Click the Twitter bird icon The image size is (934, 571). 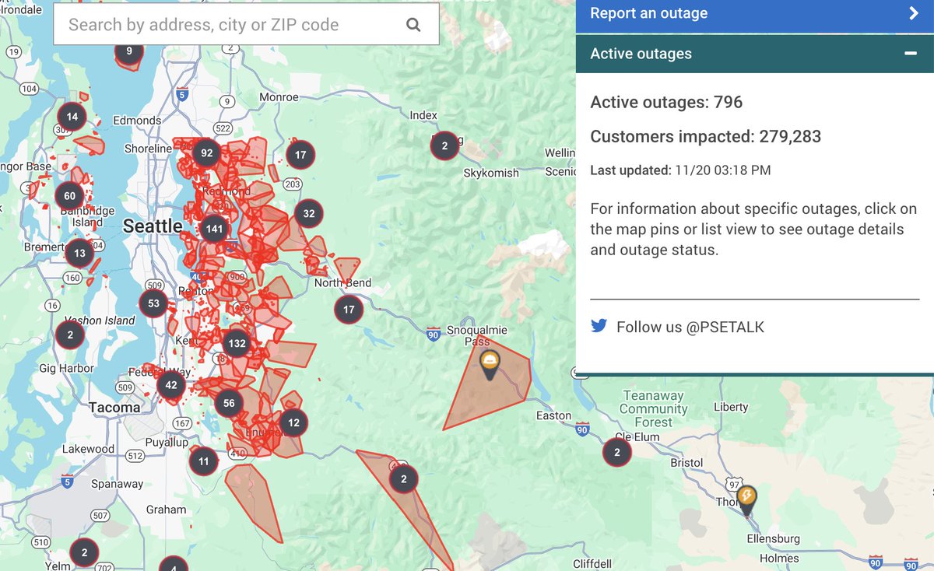click(599, 326)
